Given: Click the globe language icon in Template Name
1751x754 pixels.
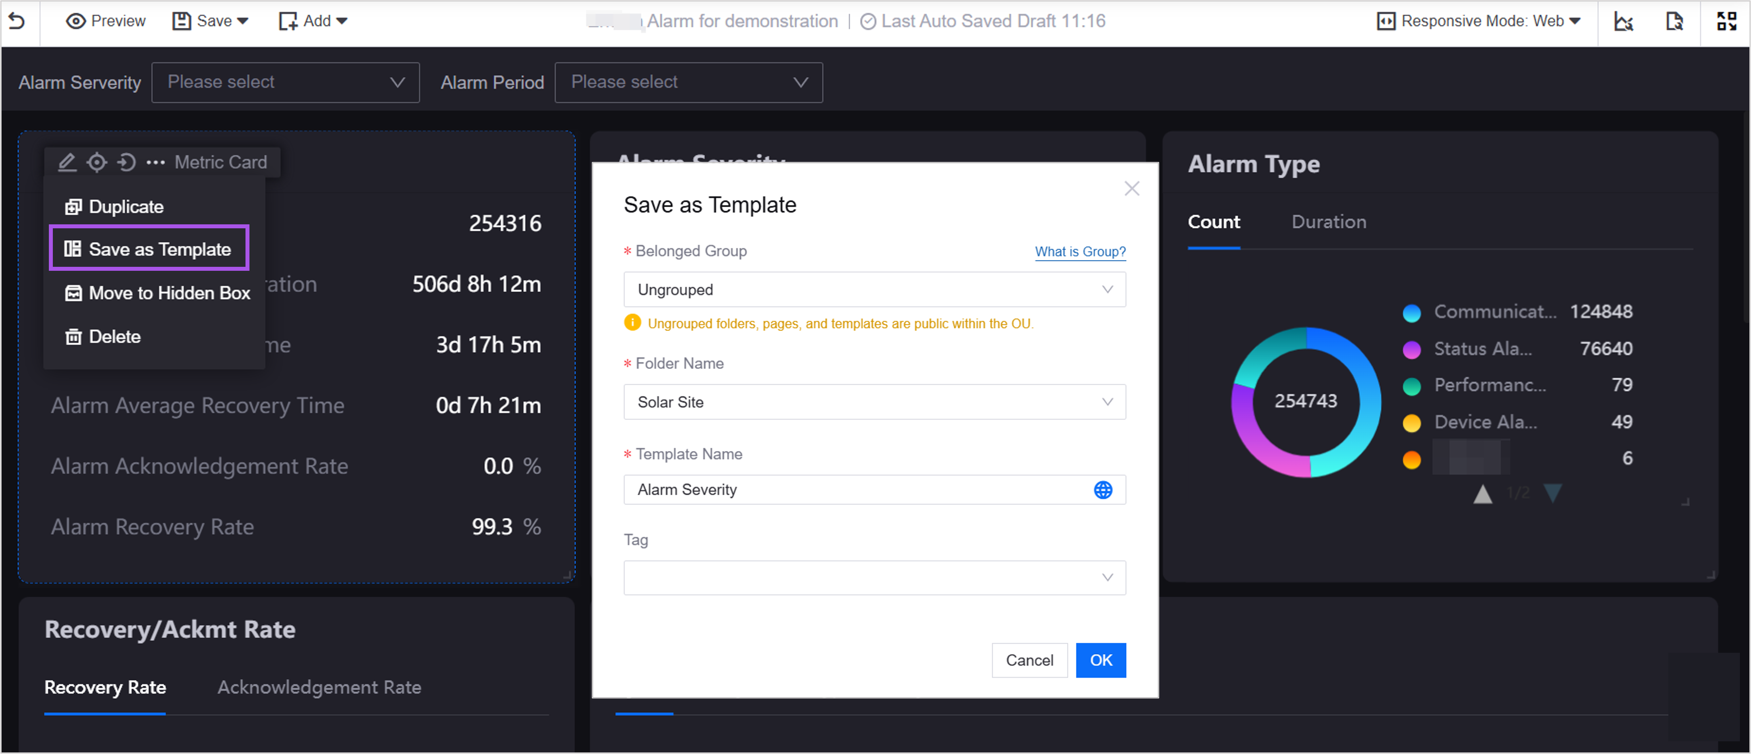Looking at the screenshot, I should click(1103, 490).
